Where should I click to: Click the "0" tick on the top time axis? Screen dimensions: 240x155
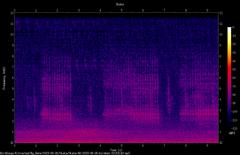[x=14, y=10]
